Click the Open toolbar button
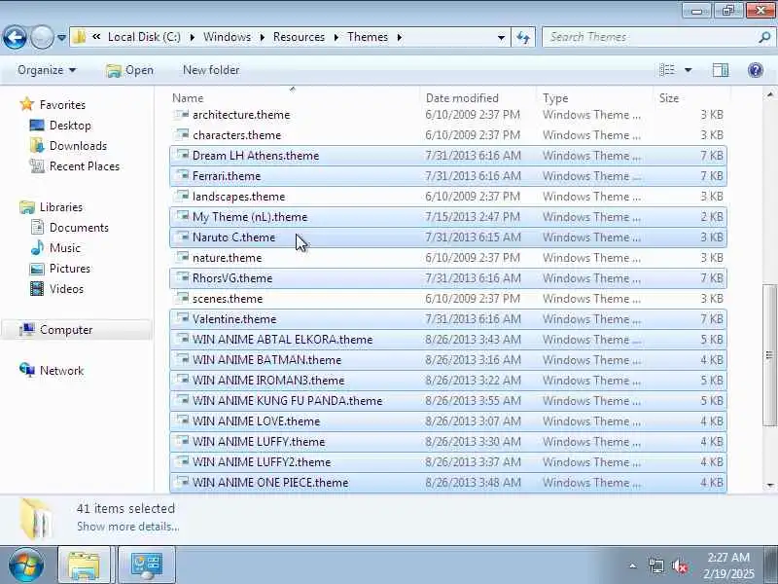 coord(129,70)
